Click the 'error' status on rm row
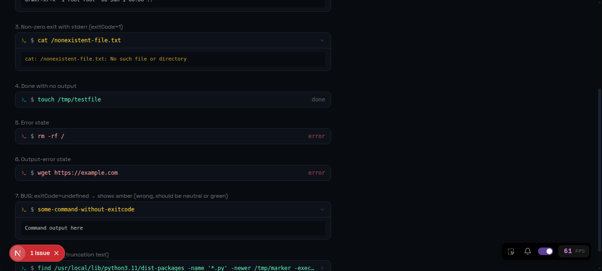This screenshot has height=271, width=602. point(317,136)
